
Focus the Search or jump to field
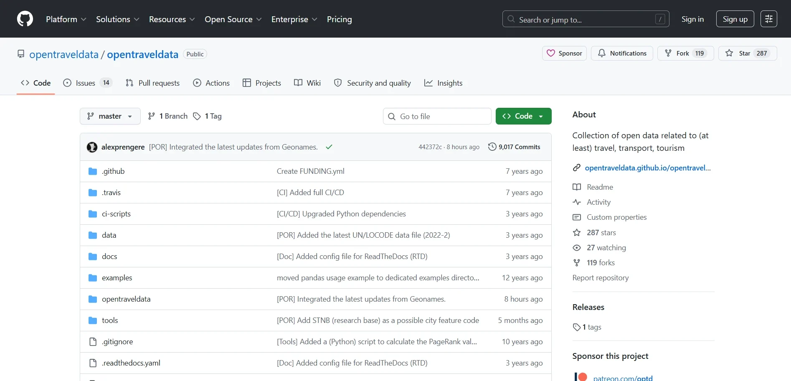click(x=586, y=19)
